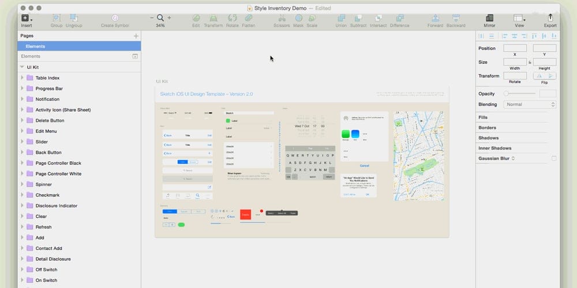Toggle the Gaussian Blur checkbox

(x=554, y=158)
